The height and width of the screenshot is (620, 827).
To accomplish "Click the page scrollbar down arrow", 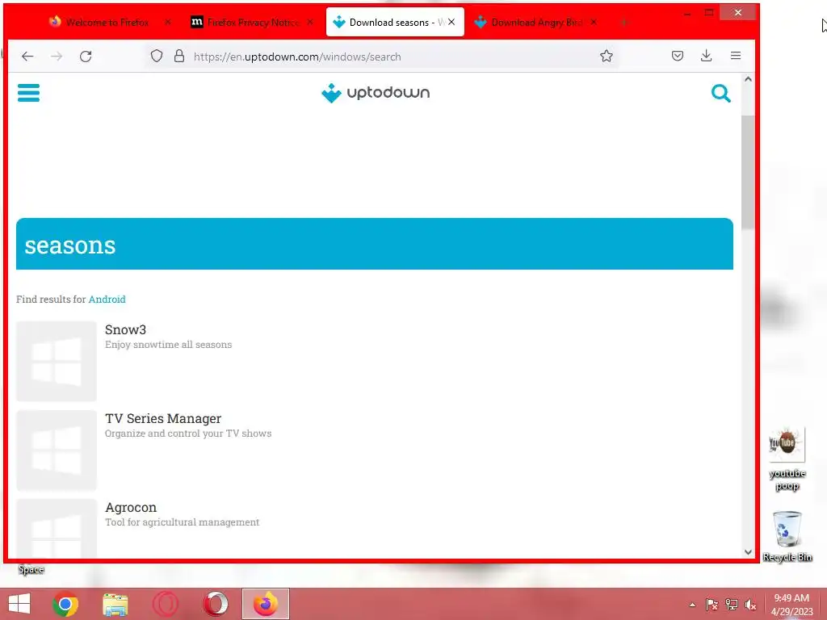I will pyautogui.click(x=748, y=552).
